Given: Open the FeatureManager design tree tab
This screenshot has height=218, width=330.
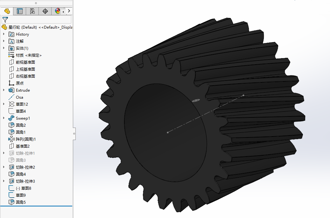Looking at the screenshot, I should coord(7,11).
